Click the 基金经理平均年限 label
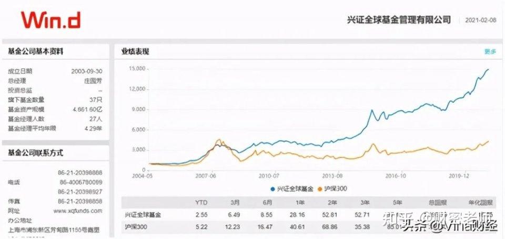The width and height of the screenshot is (505, 239). coord(32,128)
